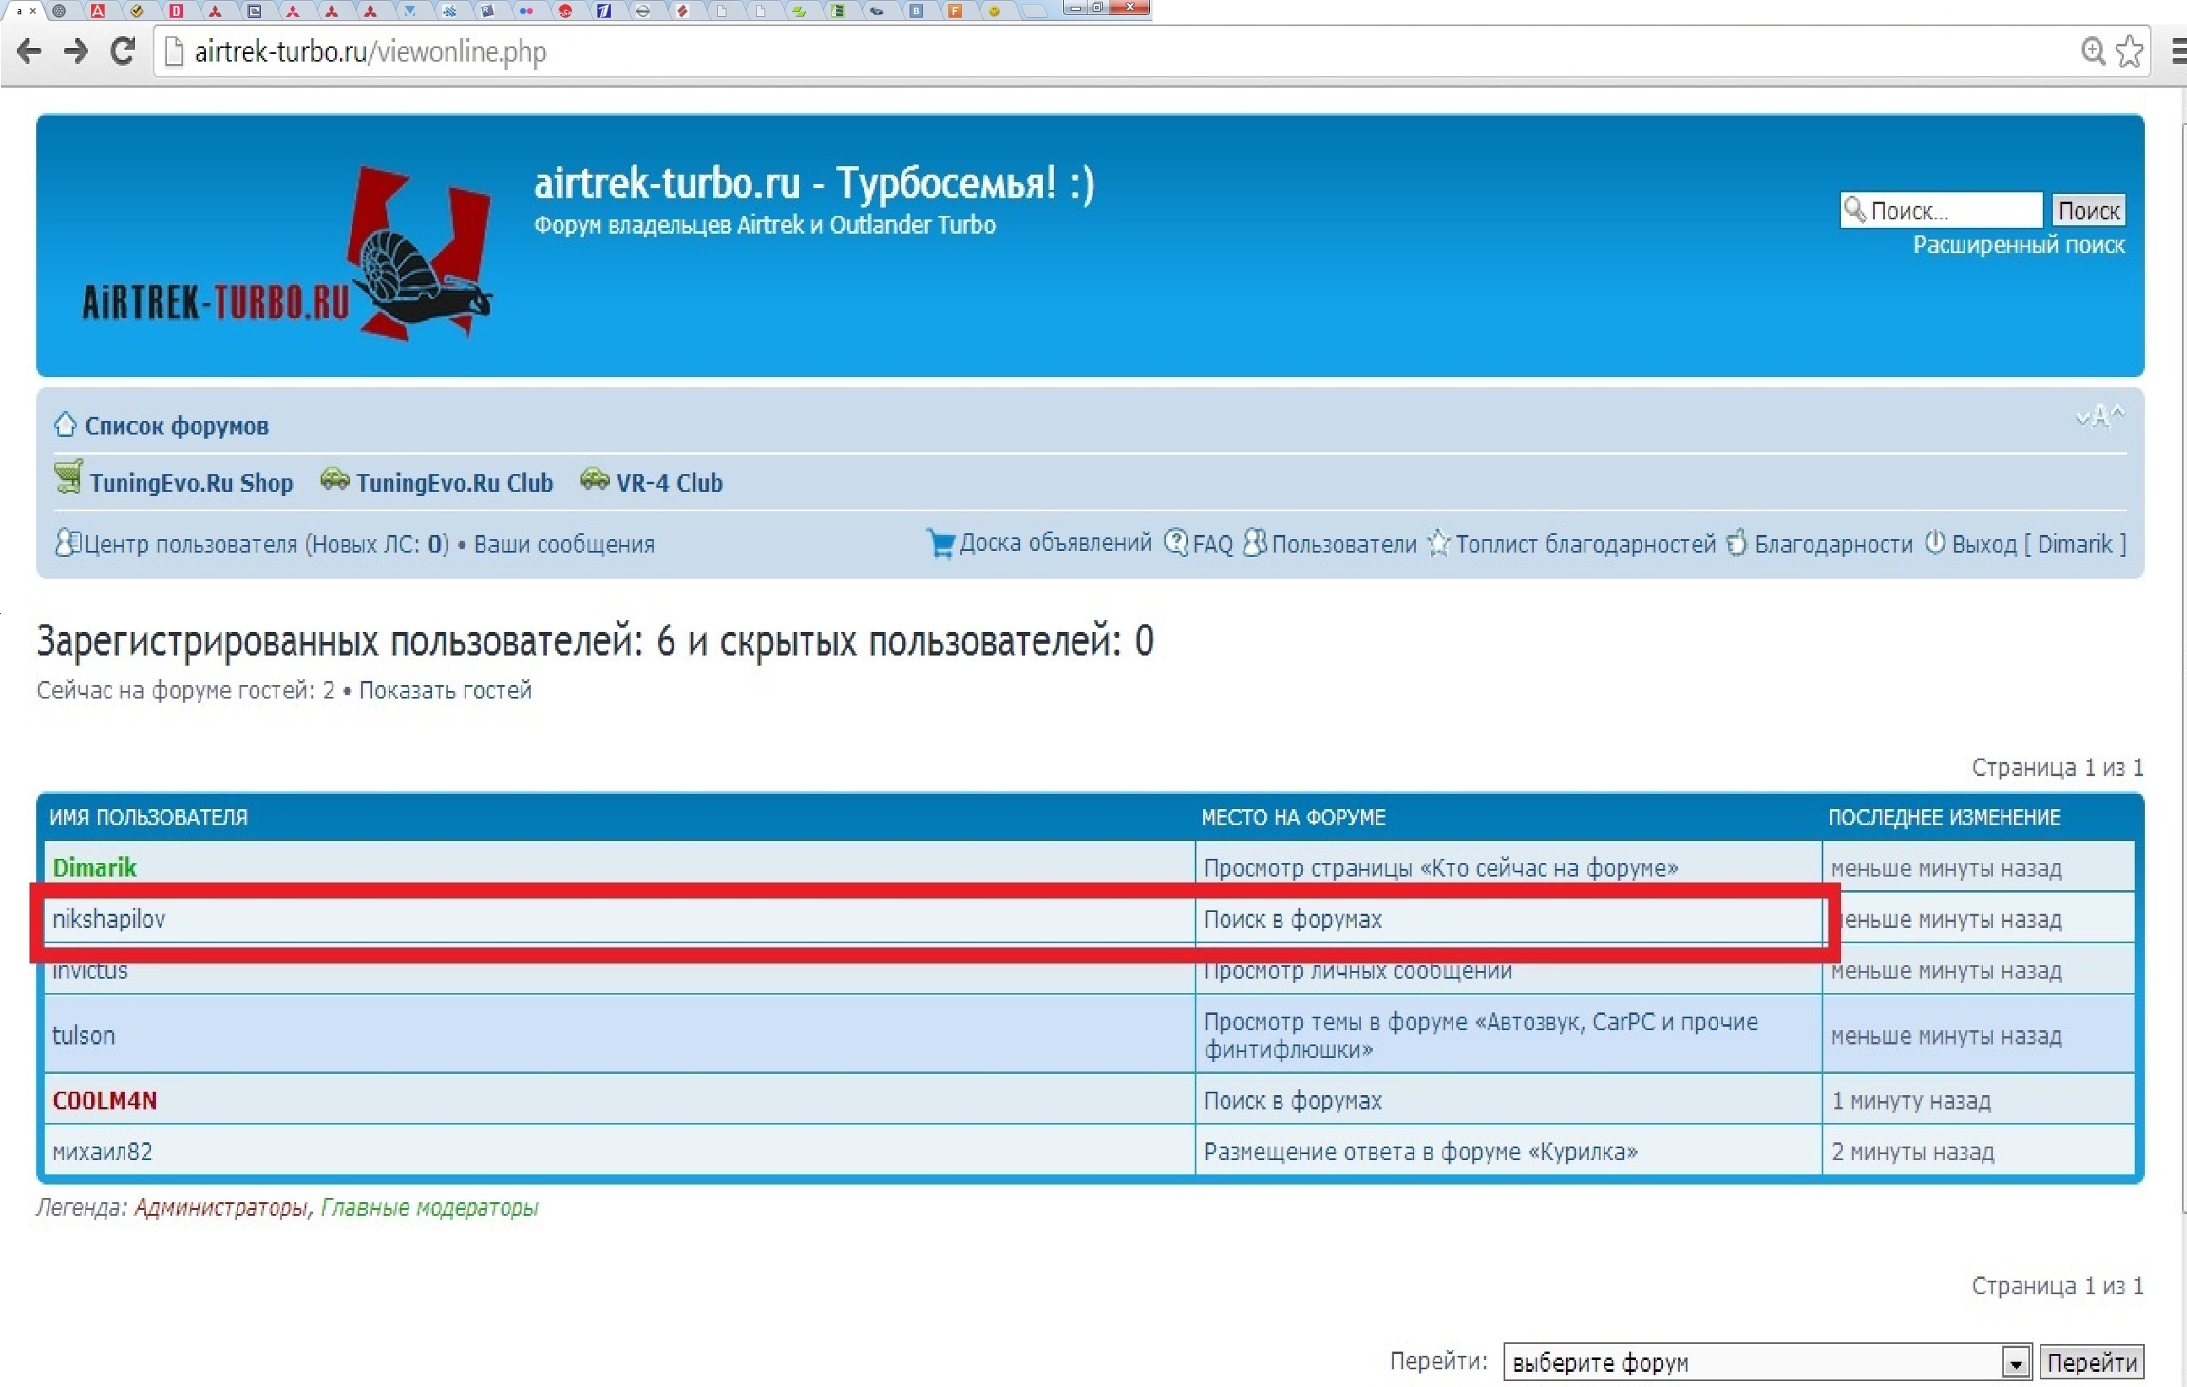Open user COOLM4N profile
This screenshot has width=2187, height=1387.
click(105, 1101)
